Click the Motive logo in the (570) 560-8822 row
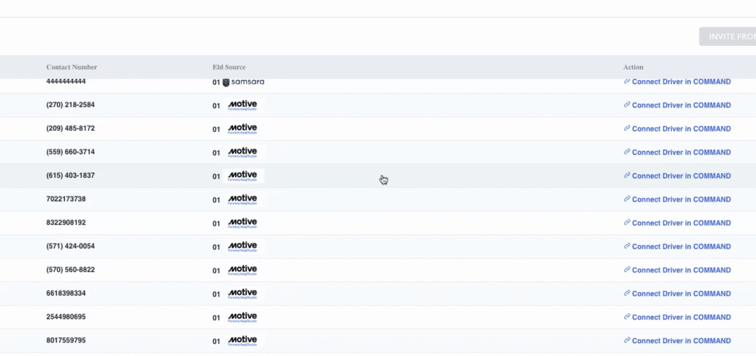 click(243, 270)
